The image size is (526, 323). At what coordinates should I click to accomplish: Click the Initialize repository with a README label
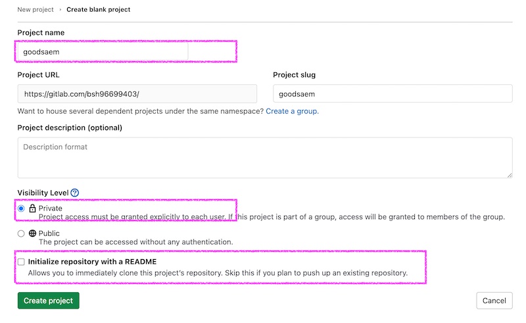92,262
